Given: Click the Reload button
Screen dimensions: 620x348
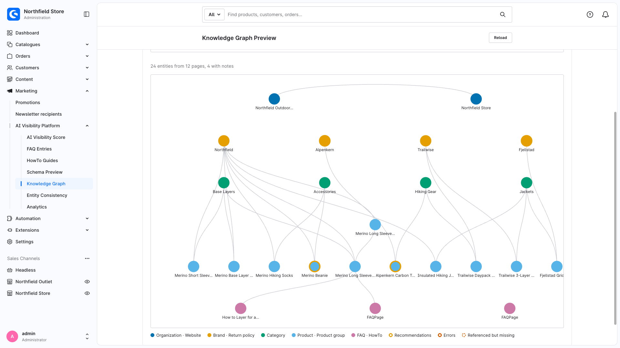Looking at the screenshot, I should pyautogui.click(x=500, y=38).
